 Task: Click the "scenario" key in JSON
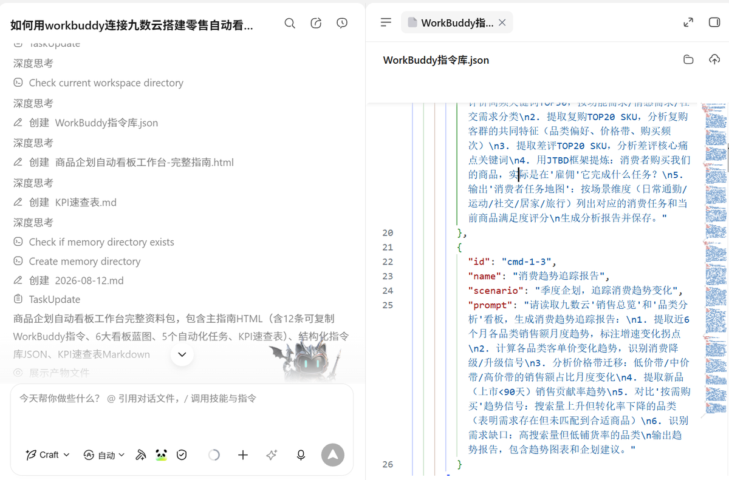tap(495, 291)
